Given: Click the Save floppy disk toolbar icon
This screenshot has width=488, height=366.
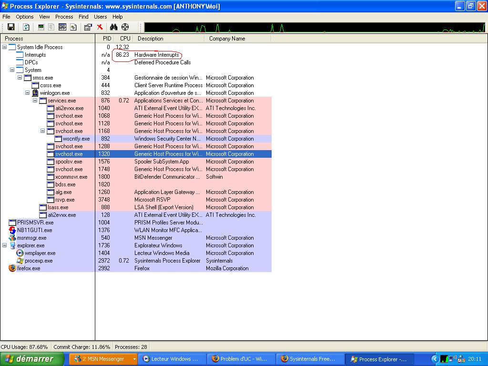Looking at the screenshot, I should coord(11,27).
